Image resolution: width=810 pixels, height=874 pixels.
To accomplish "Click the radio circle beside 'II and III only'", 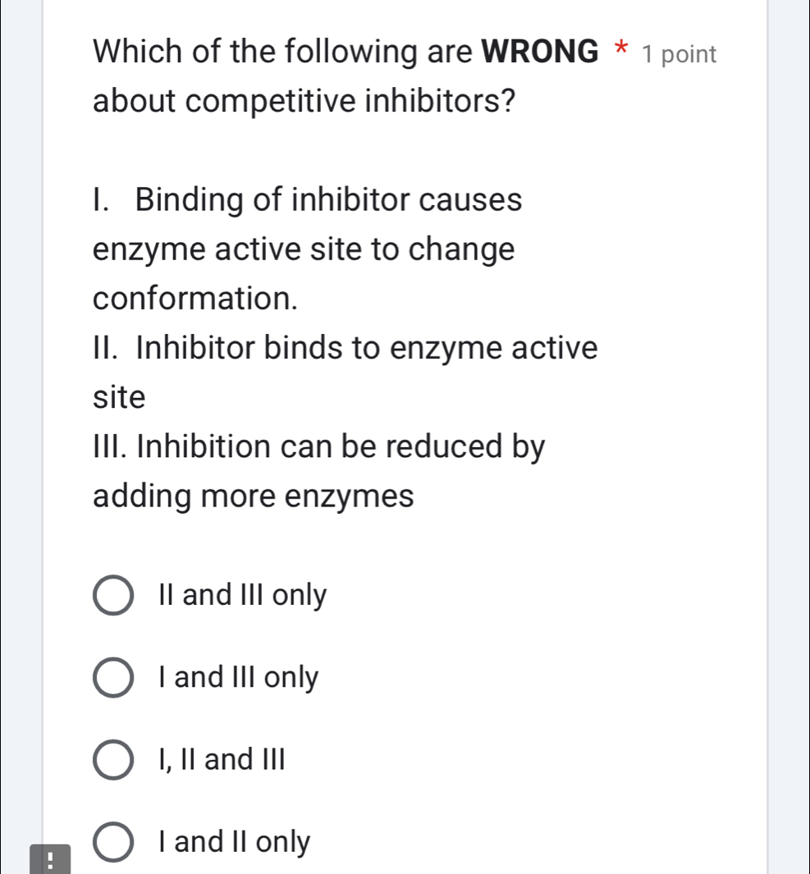I will coord(113,595).
